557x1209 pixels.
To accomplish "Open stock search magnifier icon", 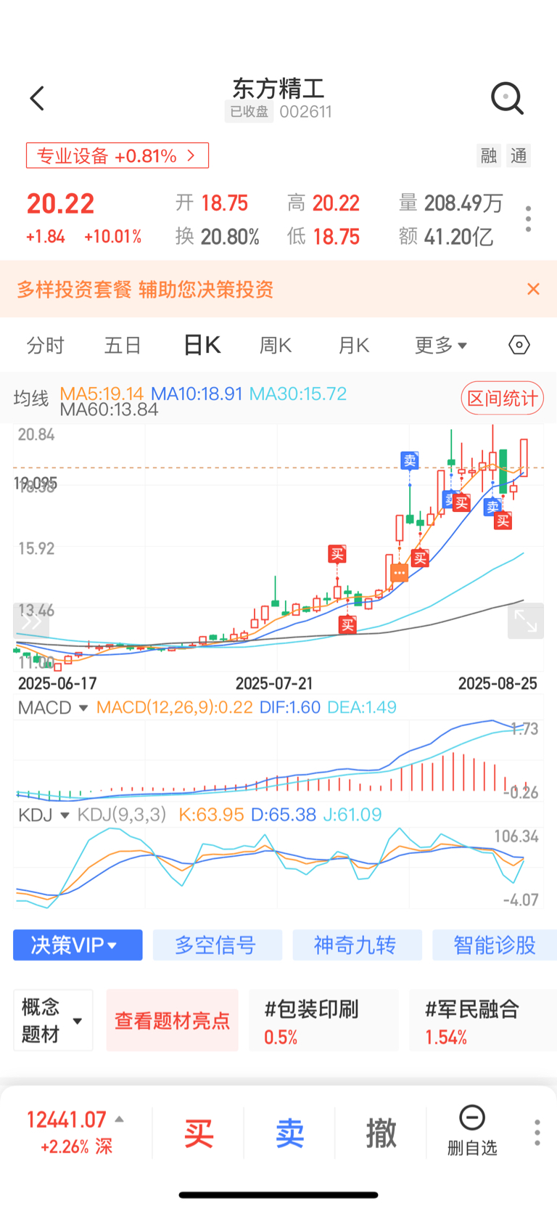I will 507,99.
